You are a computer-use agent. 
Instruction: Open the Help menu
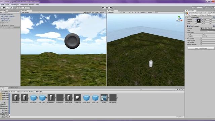(37, 5)
